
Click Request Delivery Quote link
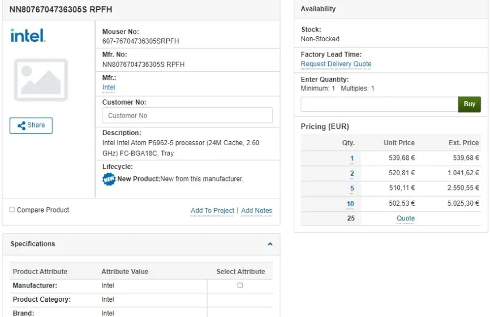tap(336, 64)
